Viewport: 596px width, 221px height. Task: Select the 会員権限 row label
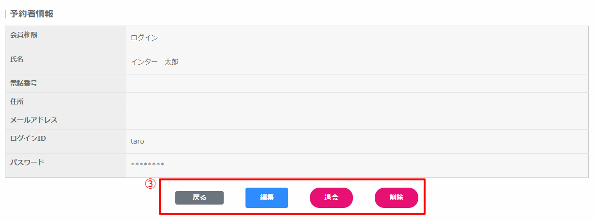point(24,34)
